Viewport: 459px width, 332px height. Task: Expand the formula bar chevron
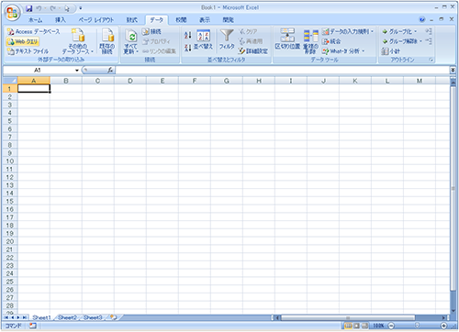(453, 70)
